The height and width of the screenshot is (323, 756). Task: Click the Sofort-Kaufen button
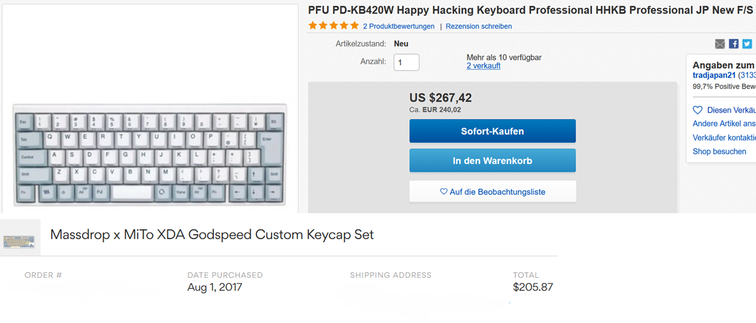click(492, 131)
